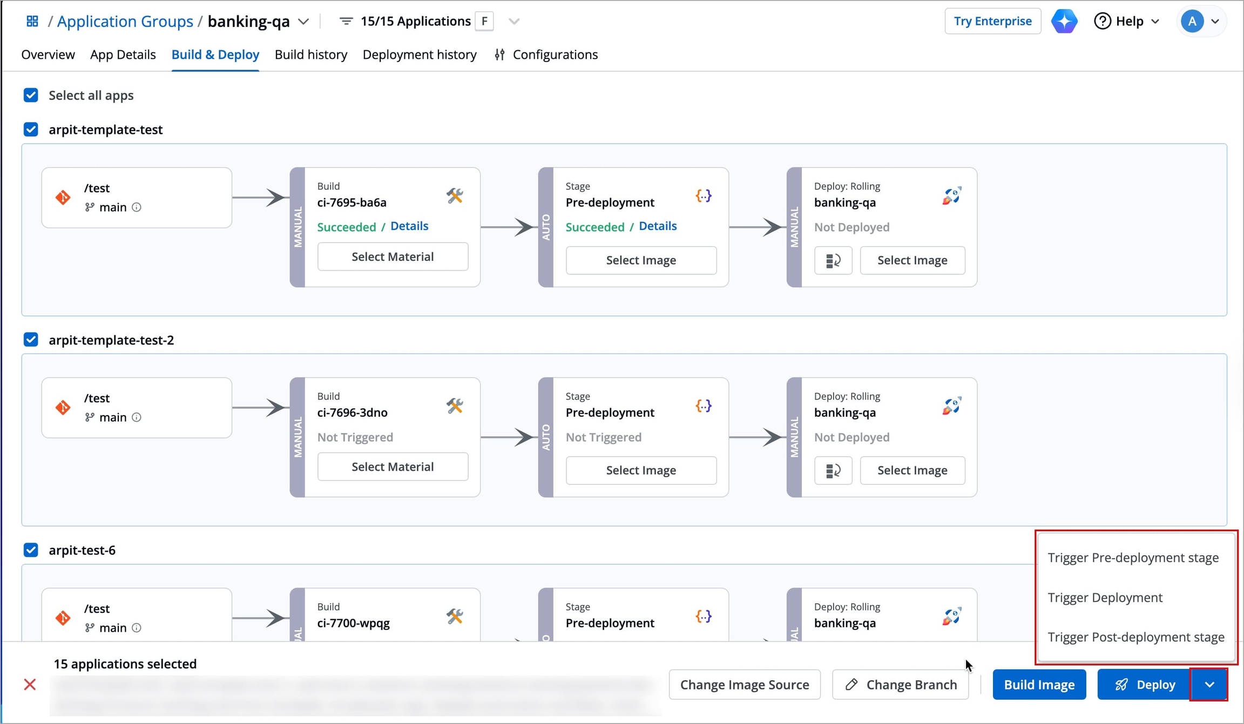Viewport: 1244px width, 724px height.
Task: Deselect the arpit-template-test-2 checkbox
Action: coord(31,340)
